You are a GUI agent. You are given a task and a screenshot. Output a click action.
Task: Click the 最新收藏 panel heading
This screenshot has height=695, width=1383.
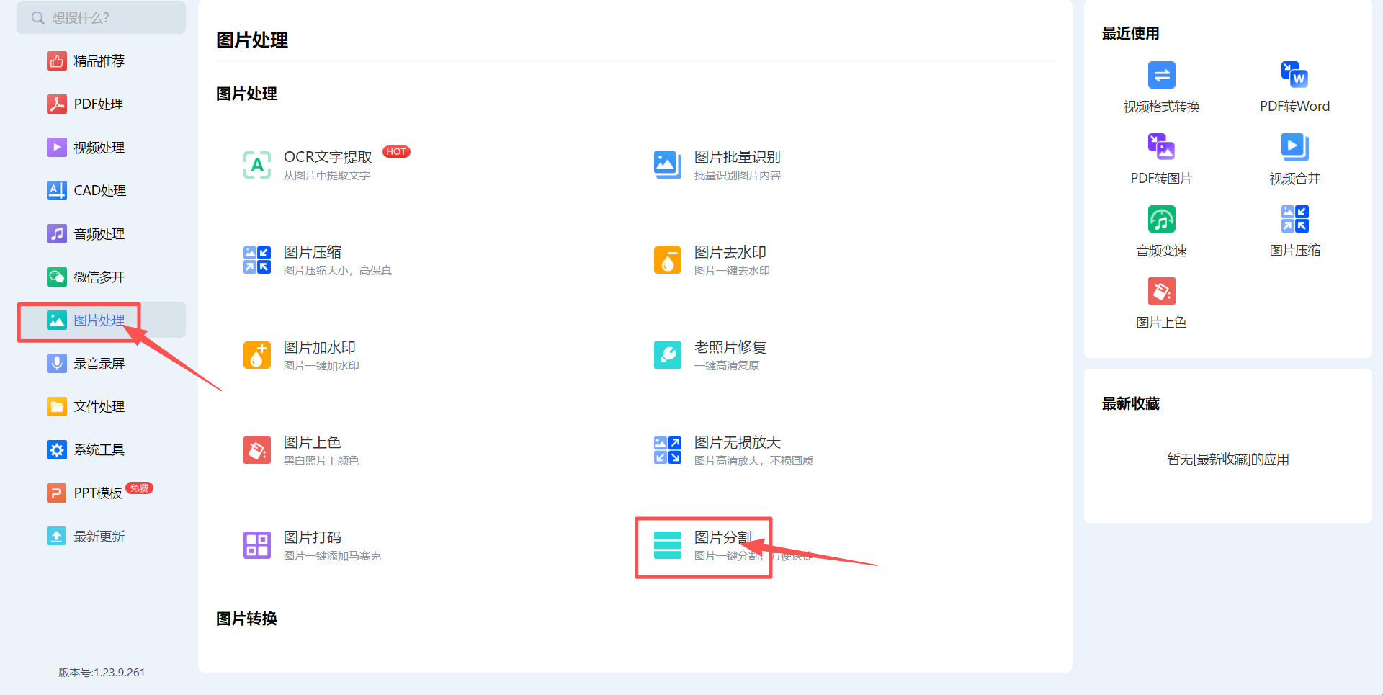1130,403
